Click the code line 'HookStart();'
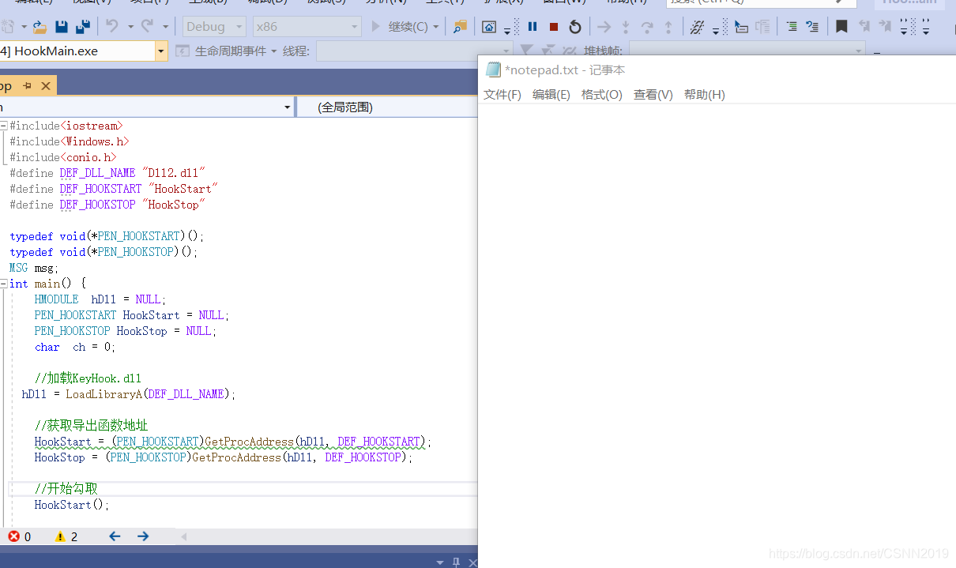 [72, 505]
